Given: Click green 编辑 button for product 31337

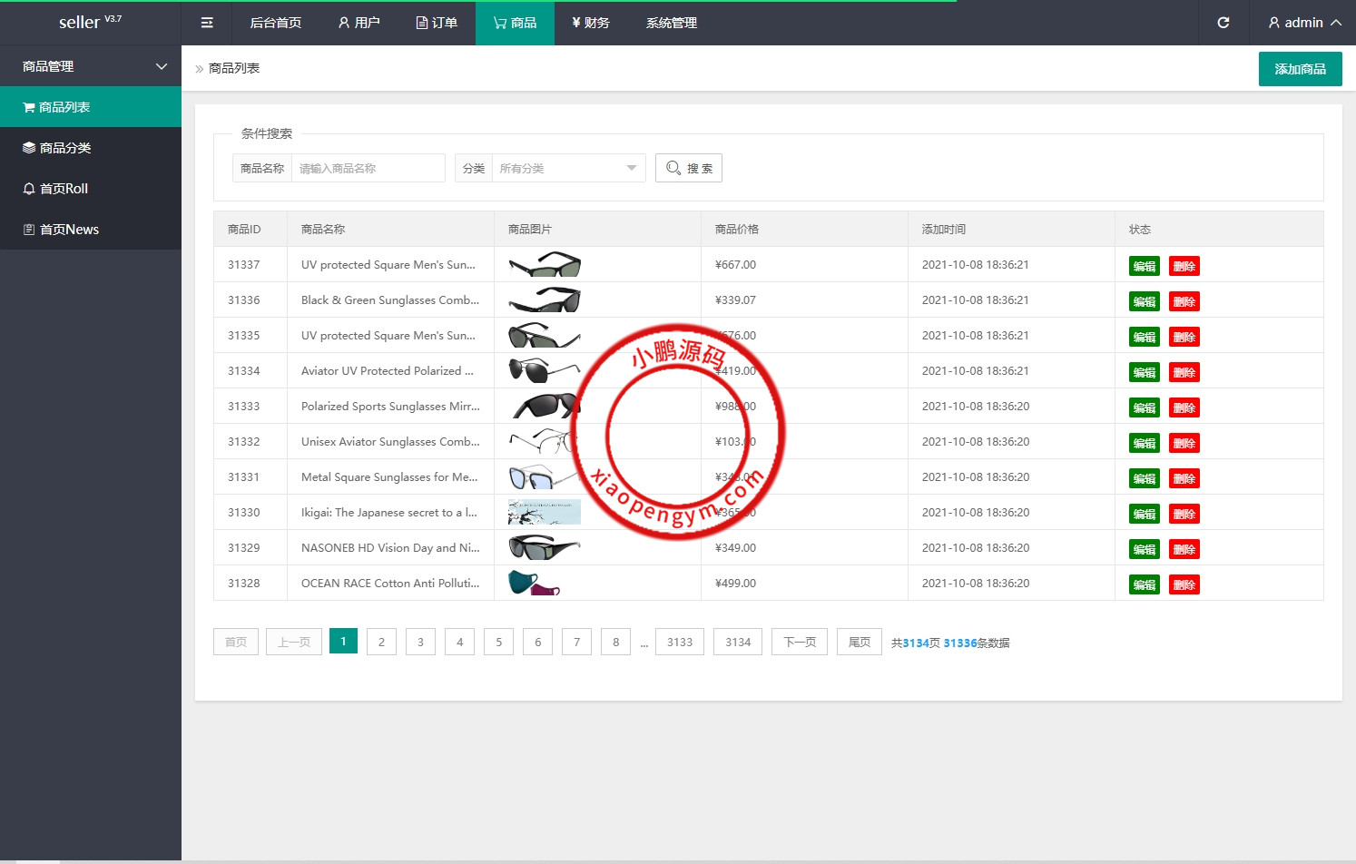Looking at the screenshot, I should click(1144, 266).
